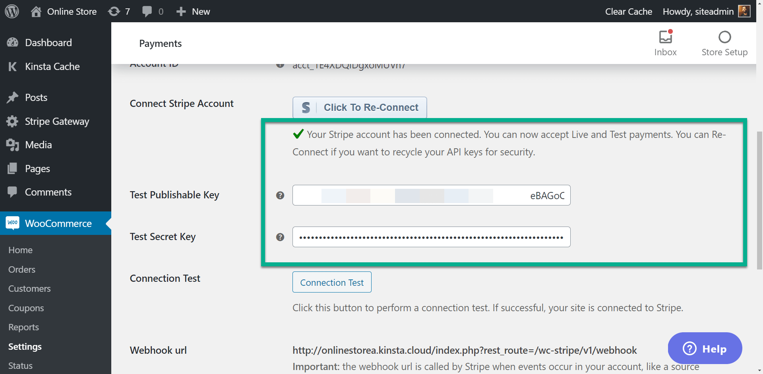
Task: Open Reports submenu
Action: [x=24, y=327]
